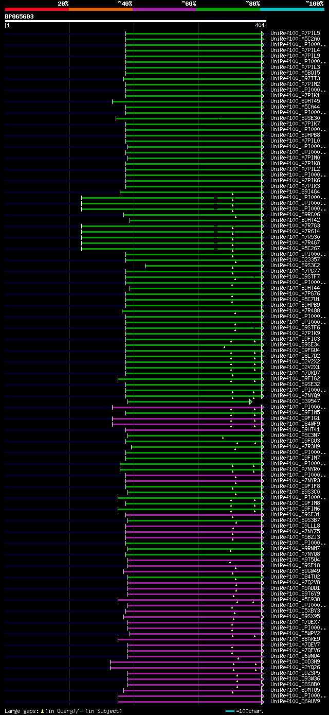Screen dimensions: 329x715
Task: Click the UniRef100_A7R6I4 label
Action: tap(295, 231)
